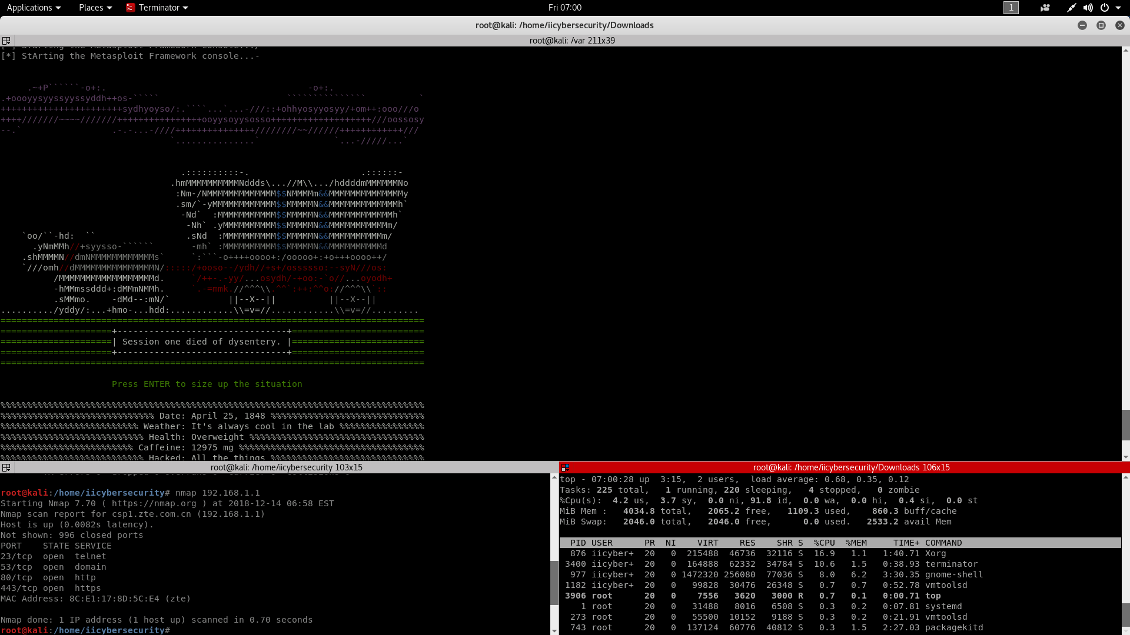The width and height of the screenshot is (1130, 635).
Task: Click the up arrow of the Metasploit pane scrollbar
Action: tap(1125, 51)
